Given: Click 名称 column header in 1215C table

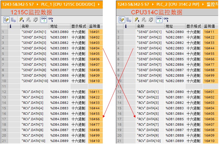Looking at the screenshot, I should pos(35,26).
